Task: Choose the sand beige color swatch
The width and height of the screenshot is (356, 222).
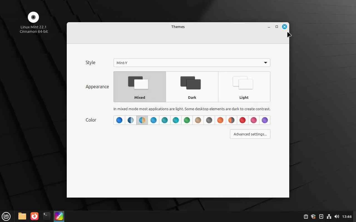Action: point(198,120)
